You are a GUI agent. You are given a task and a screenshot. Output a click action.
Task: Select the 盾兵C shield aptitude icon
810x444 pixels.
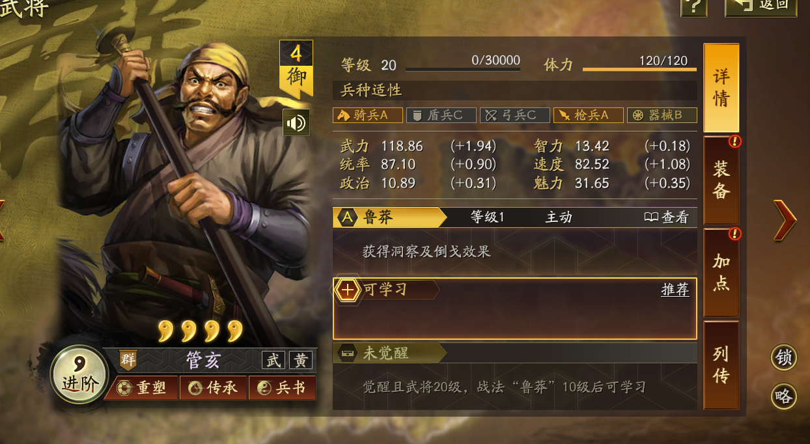point(441,115)
